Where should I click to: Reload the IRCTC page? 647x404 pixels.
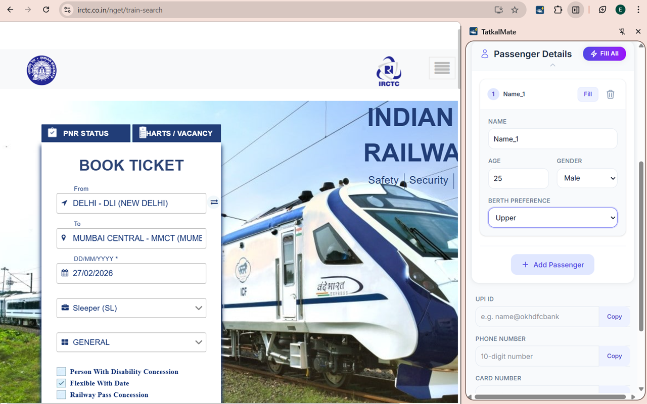(x=46, y=10)
